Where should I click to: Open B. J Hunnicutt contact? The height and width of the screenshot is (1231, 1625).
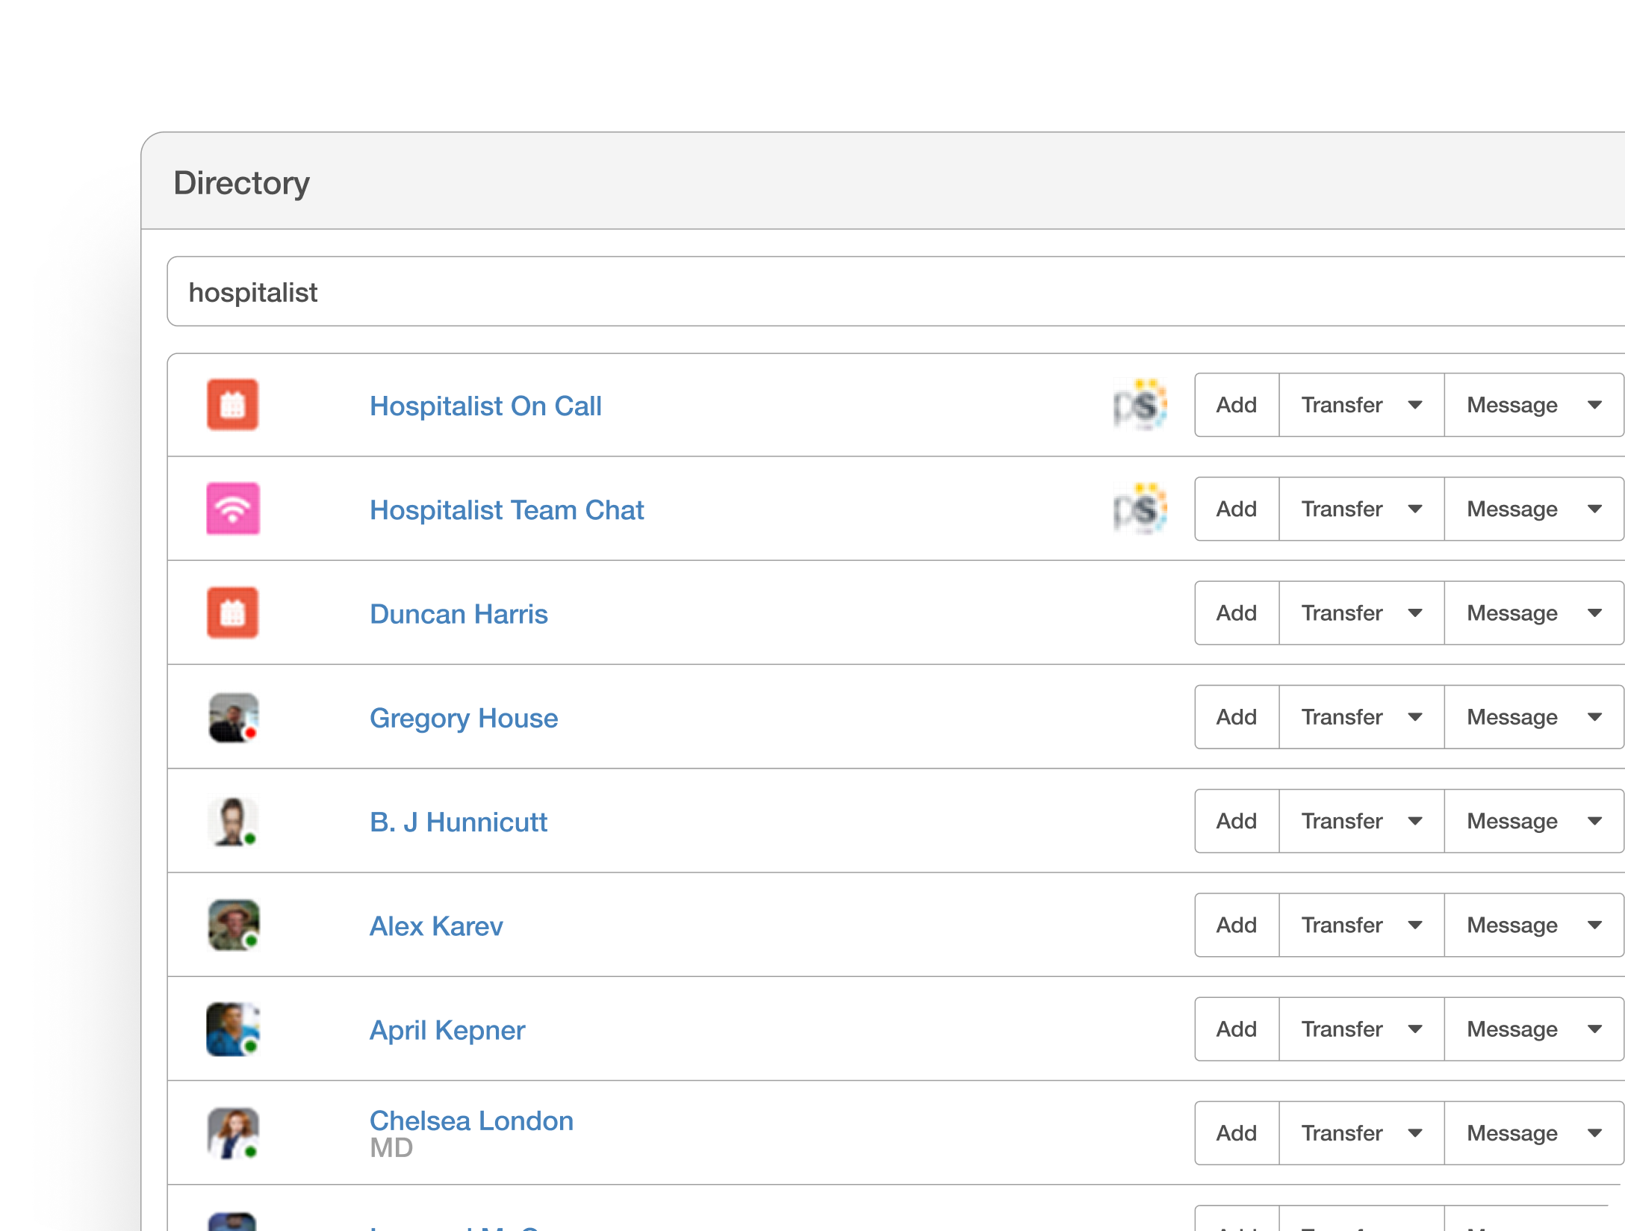[459, 822]
